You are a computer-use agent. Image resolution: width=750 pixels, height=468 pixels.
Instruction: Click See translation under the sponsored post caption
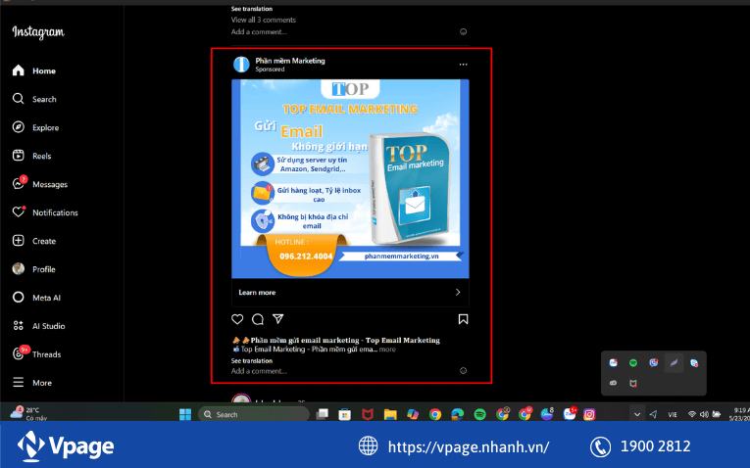[x=252, y=361]
